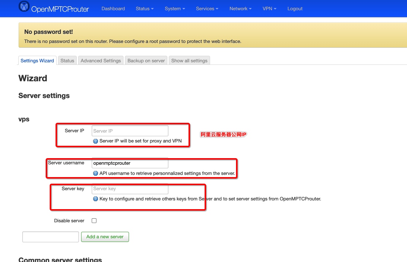Click the Add a new server button
The height and width of the screenshot is (262, 407).
pos(105,237)
